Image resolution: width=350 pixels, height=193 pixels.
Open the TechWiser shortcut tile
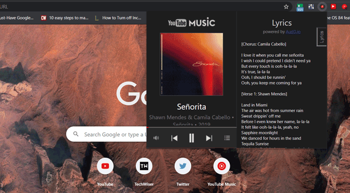click(144, 166)
